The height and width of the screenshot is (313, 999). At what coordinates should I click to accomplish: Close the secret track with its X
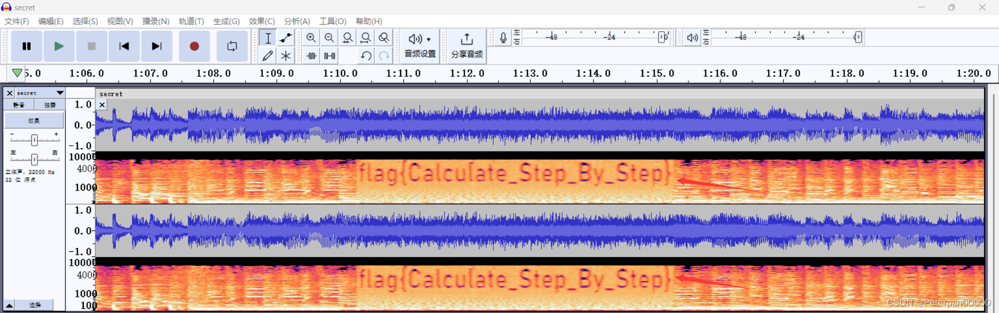tap(9, 93)
